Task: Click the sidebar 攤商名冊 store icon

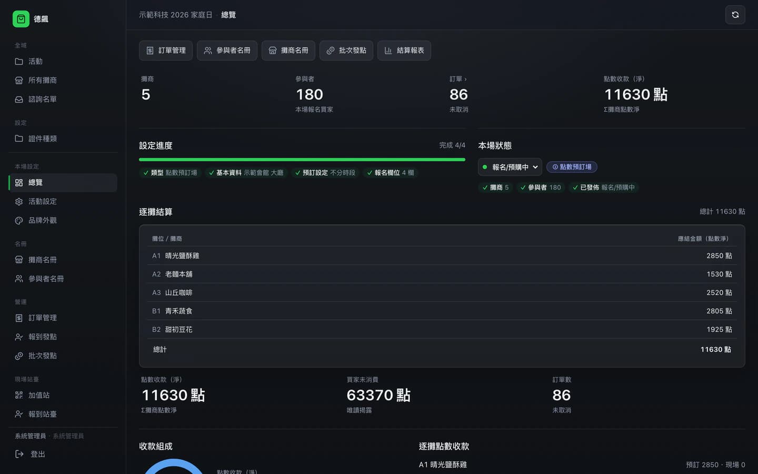Action: [x=19, y=260]
